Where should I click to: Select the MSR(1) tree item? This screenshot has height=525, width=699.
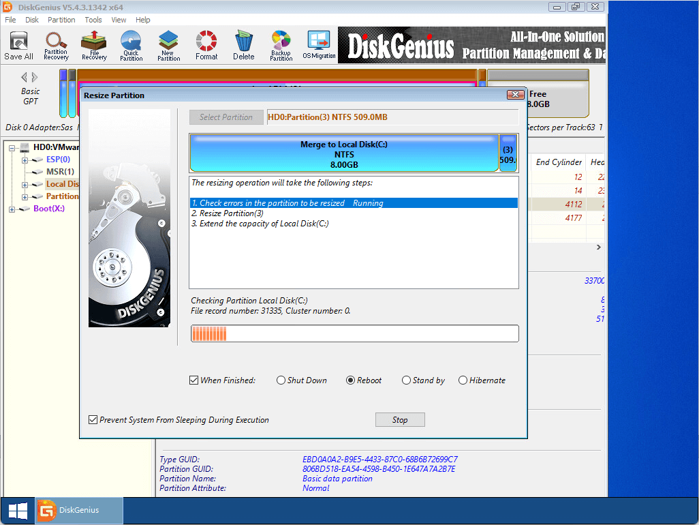pos(60,172)
